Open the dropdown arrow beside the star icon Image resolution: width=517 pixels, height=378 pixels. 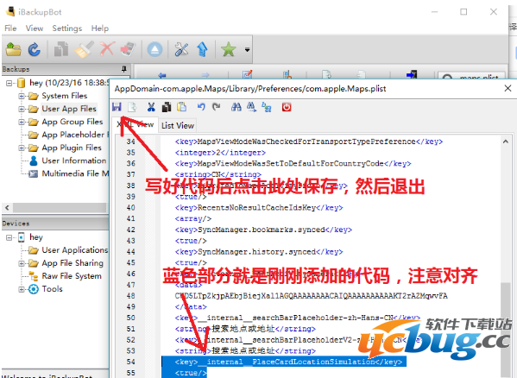(x=247, y=50)
